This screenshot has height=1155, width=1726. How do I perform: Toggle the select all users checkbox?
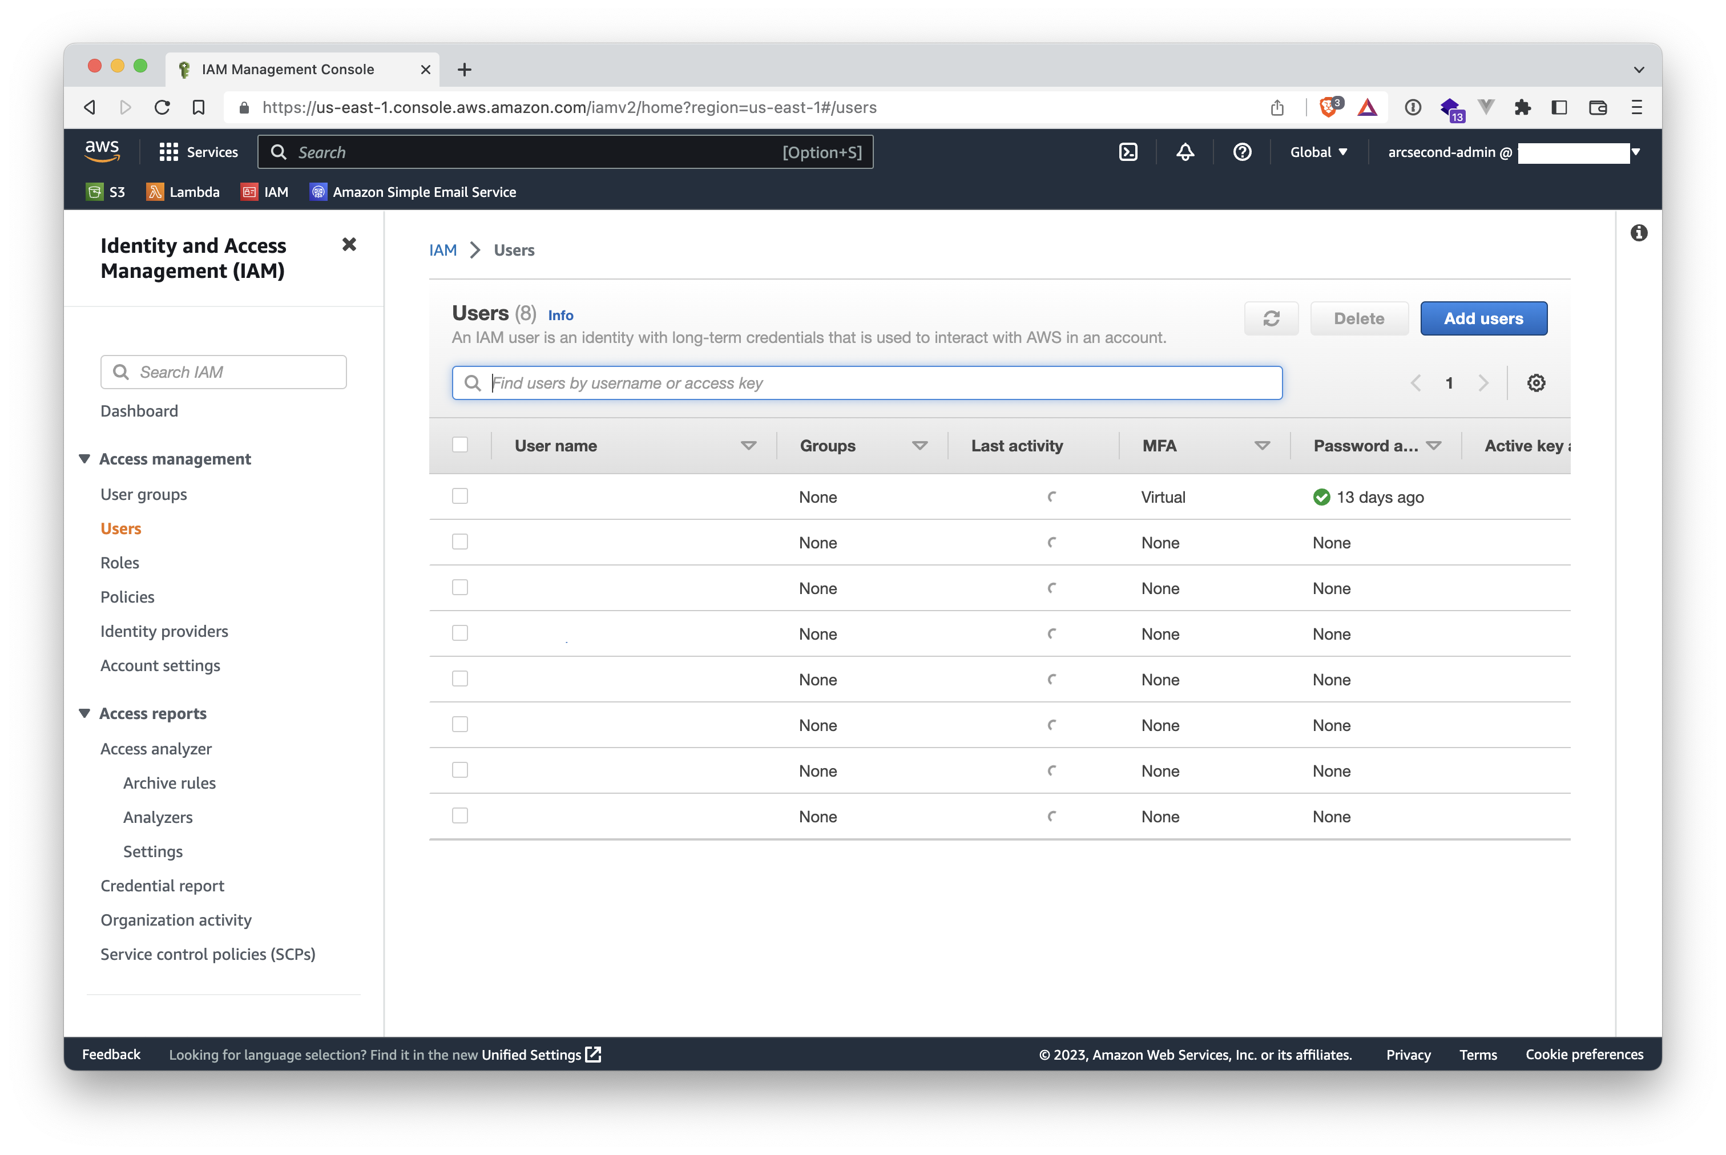(x=460, y=445)
